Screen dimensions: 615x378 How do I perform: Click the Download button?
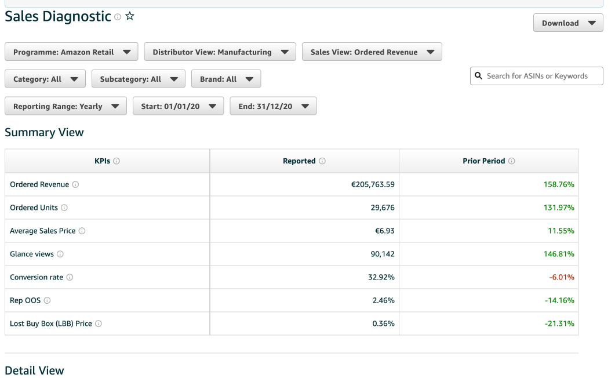[x=567, y=23]
